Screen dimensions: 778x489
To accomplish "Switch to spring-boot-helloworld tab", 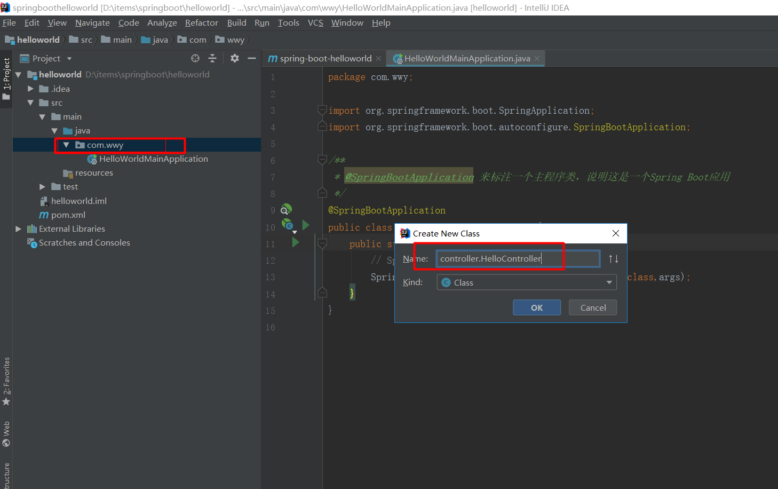I will pyautogui.click(x=324, y=59).
